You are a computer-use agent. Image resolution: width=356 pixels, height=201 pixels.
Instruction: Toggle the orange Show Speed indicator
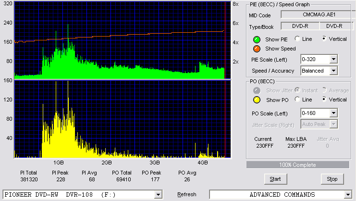tap(257, 49)
